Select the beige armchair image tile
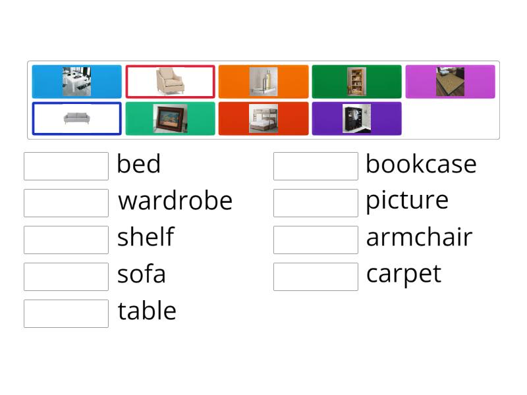This screenshot has width=527, height=395. pos(171,82)
